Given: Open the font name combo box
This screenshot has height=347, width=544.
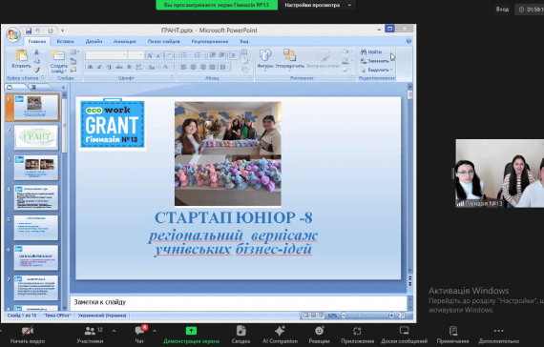Looking at the screenshot, I should click(x=106, y=55).
